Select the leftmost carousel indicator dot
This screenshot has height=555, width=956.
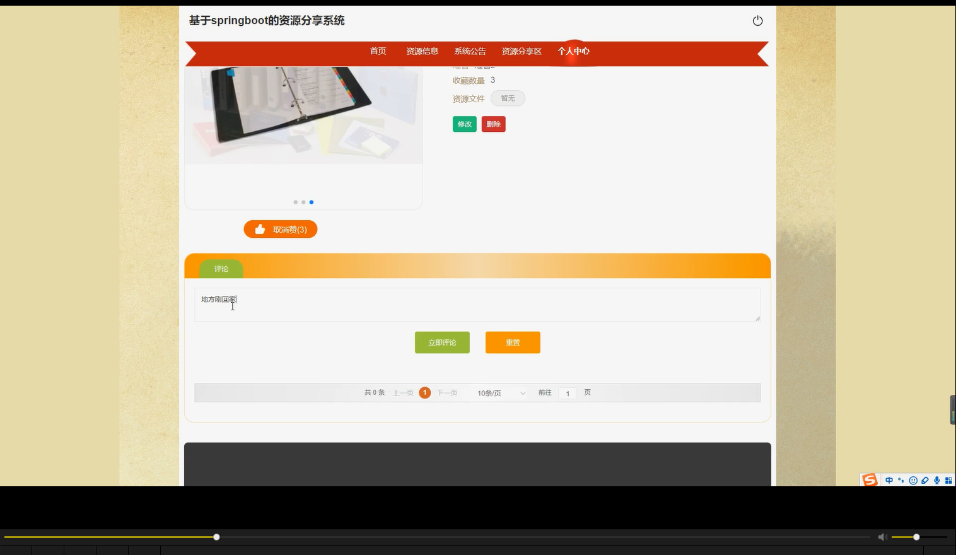click(x=295, y=202)
